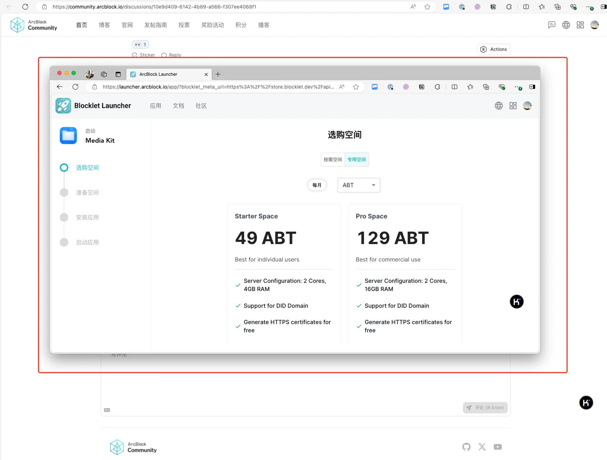Open the outer browser's more menu

590,7
